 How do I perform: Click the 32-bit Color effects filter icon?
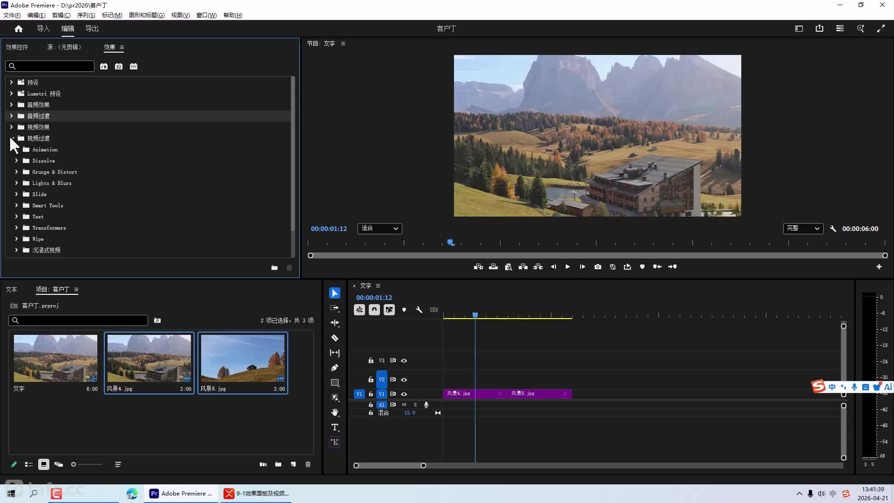point(119,66)
